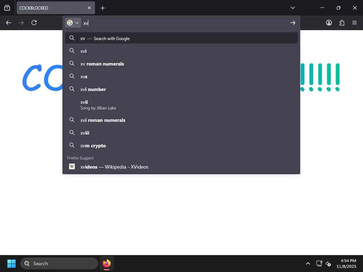Screen dimensions: 363x272
Task: Close the current browser tab
Action: click(89, 8)
